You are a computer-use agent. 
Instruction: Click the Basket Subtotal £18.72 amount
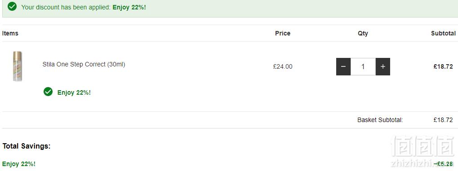point(443,120)
